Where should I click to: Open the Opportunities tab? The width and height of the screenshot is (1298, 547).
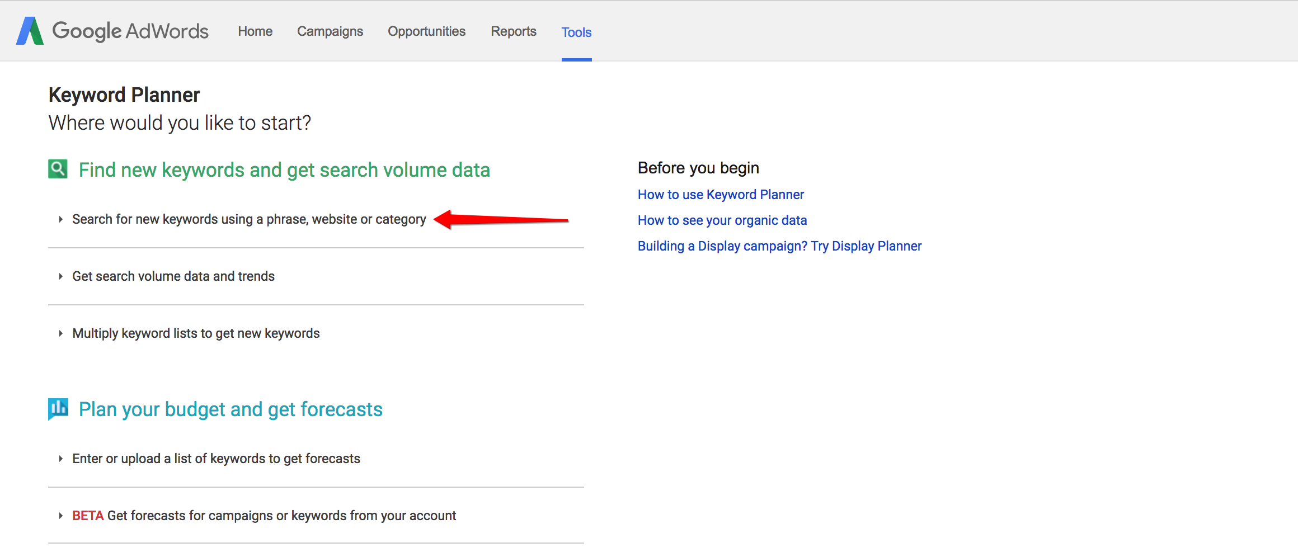tap(426, 31)
